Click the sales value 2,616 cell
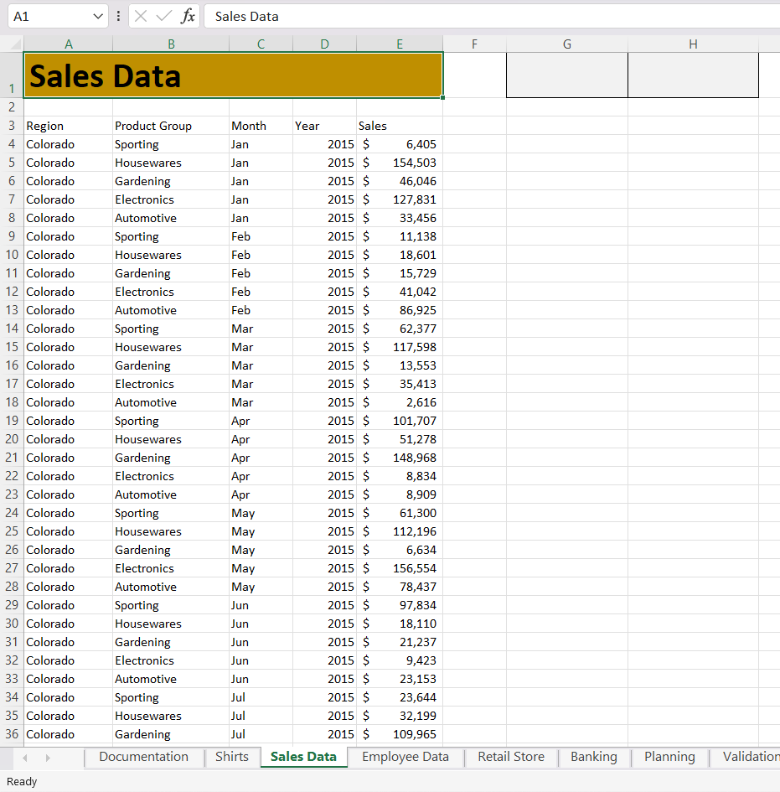This screenshot has height=792, width=780. click(x=400, y=402)
